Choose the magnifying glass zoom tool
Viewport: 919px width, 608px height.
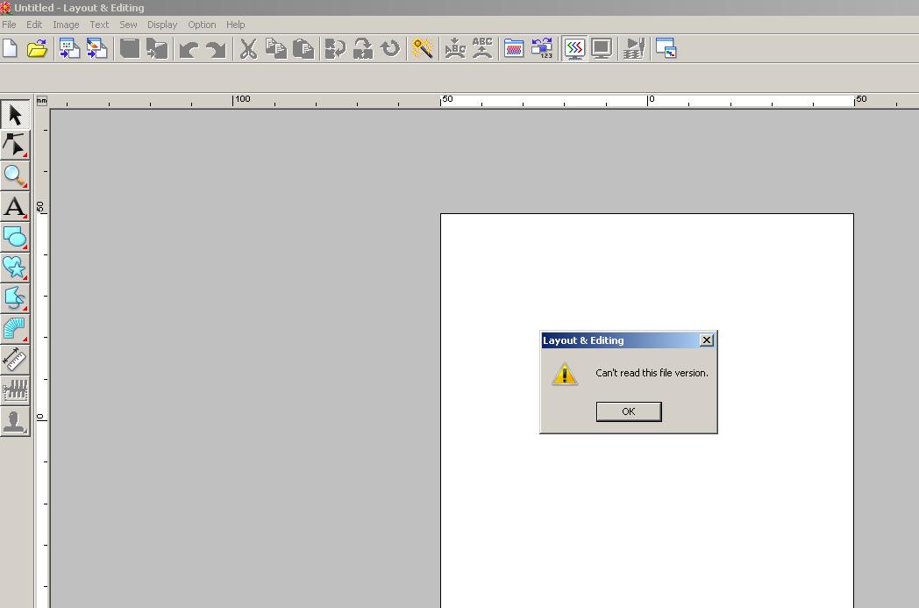[15, 175]
